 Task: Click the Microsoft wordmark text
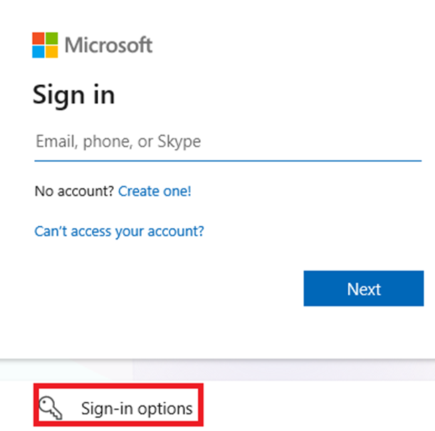108,46
